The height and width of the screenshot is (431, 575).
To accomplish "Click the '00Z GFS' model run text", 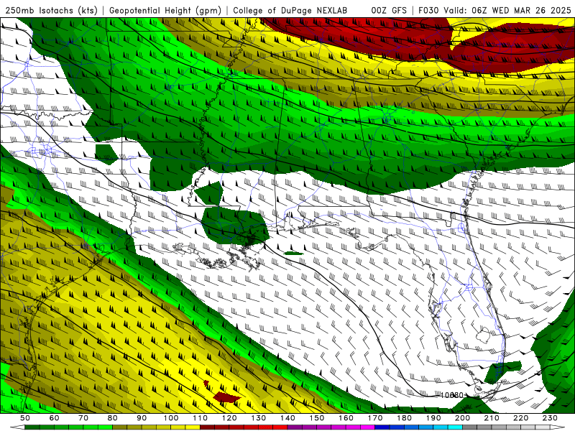I will [389, 11].
